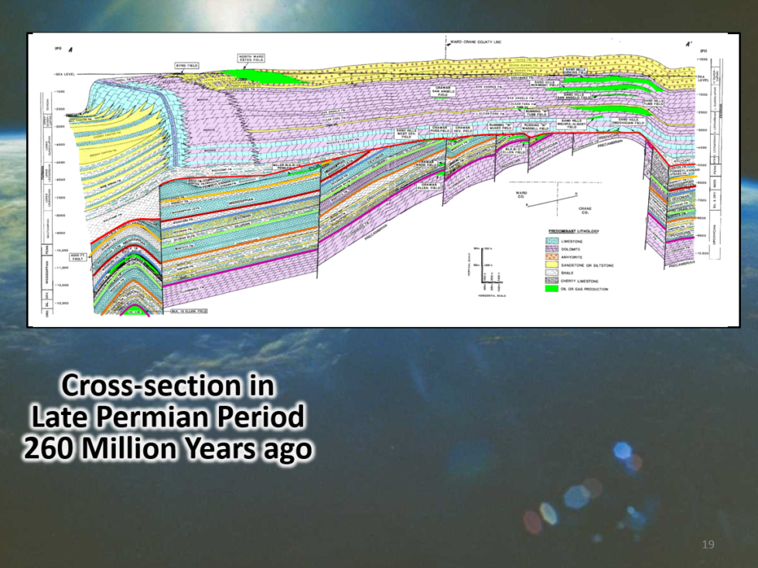Click the Crawar San Angelo Field label
Viewport: 758px width, 568px height.
pos(444,91)
